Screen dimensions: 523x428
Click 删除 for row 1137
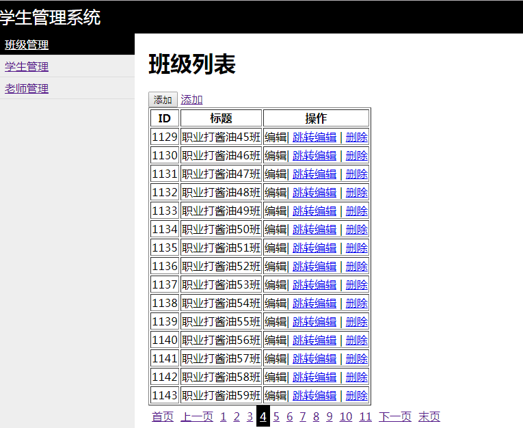[x=357, y=285]
